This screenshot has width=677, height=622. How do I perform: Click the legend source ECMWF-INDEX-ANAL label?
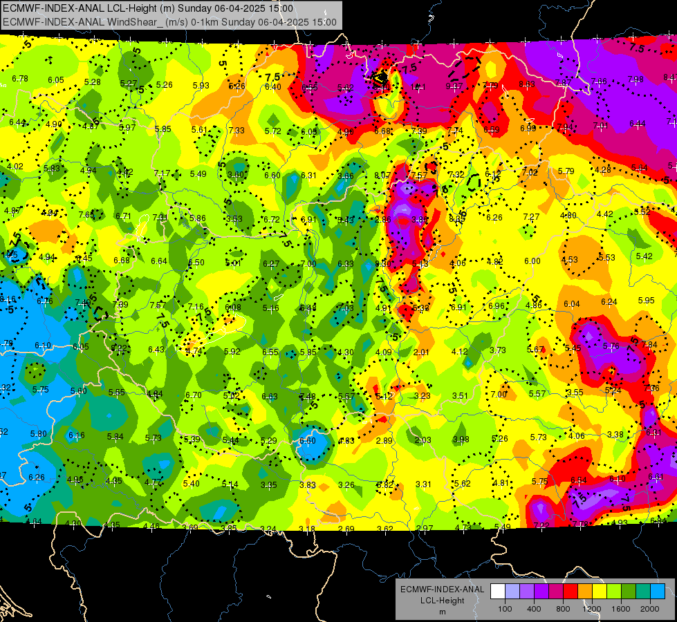pos(442,590)
